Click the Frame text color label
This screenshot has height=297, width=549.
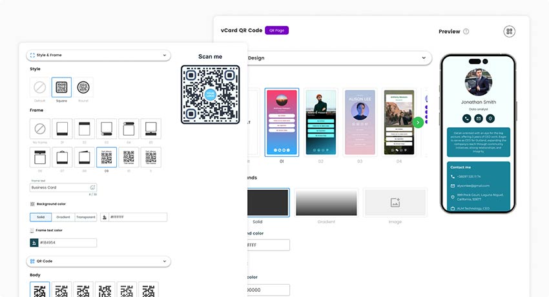point(49,230)
